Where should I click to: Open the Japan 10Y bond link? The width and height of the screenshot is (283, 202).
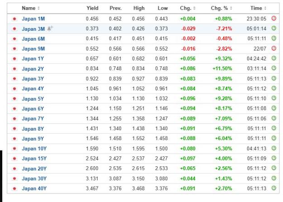tap(34, 149)
